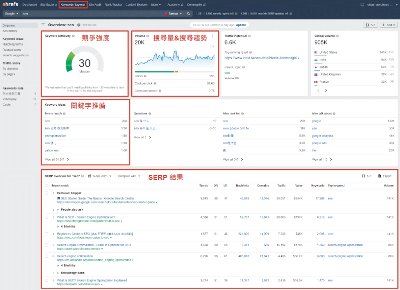Click the How to use help icon
Image resolution: width=400 pixels, height=290 pixels.
click(x=79, y=25)
